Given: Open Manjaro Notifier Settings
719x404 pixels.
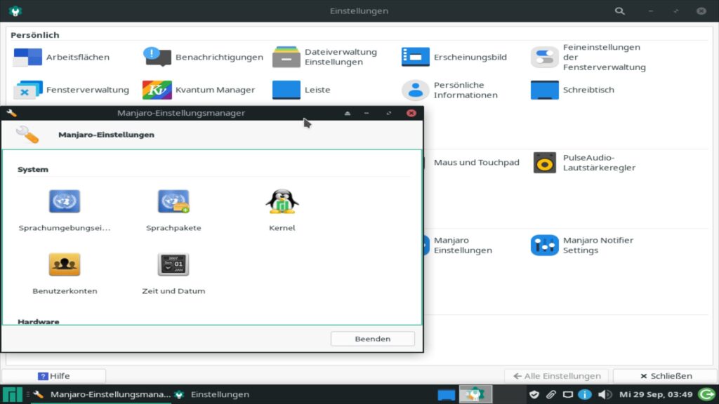Looking at the screenshot, I should (x=582, y=245).
